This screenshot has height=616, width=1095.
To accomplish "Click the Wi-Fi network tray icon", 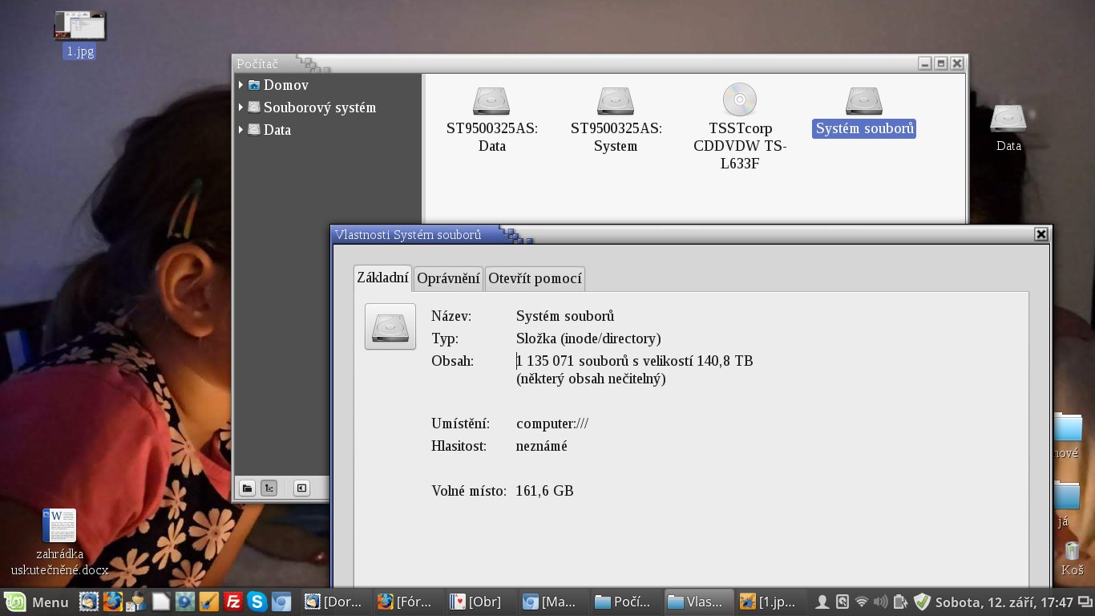I will [862, 602].
